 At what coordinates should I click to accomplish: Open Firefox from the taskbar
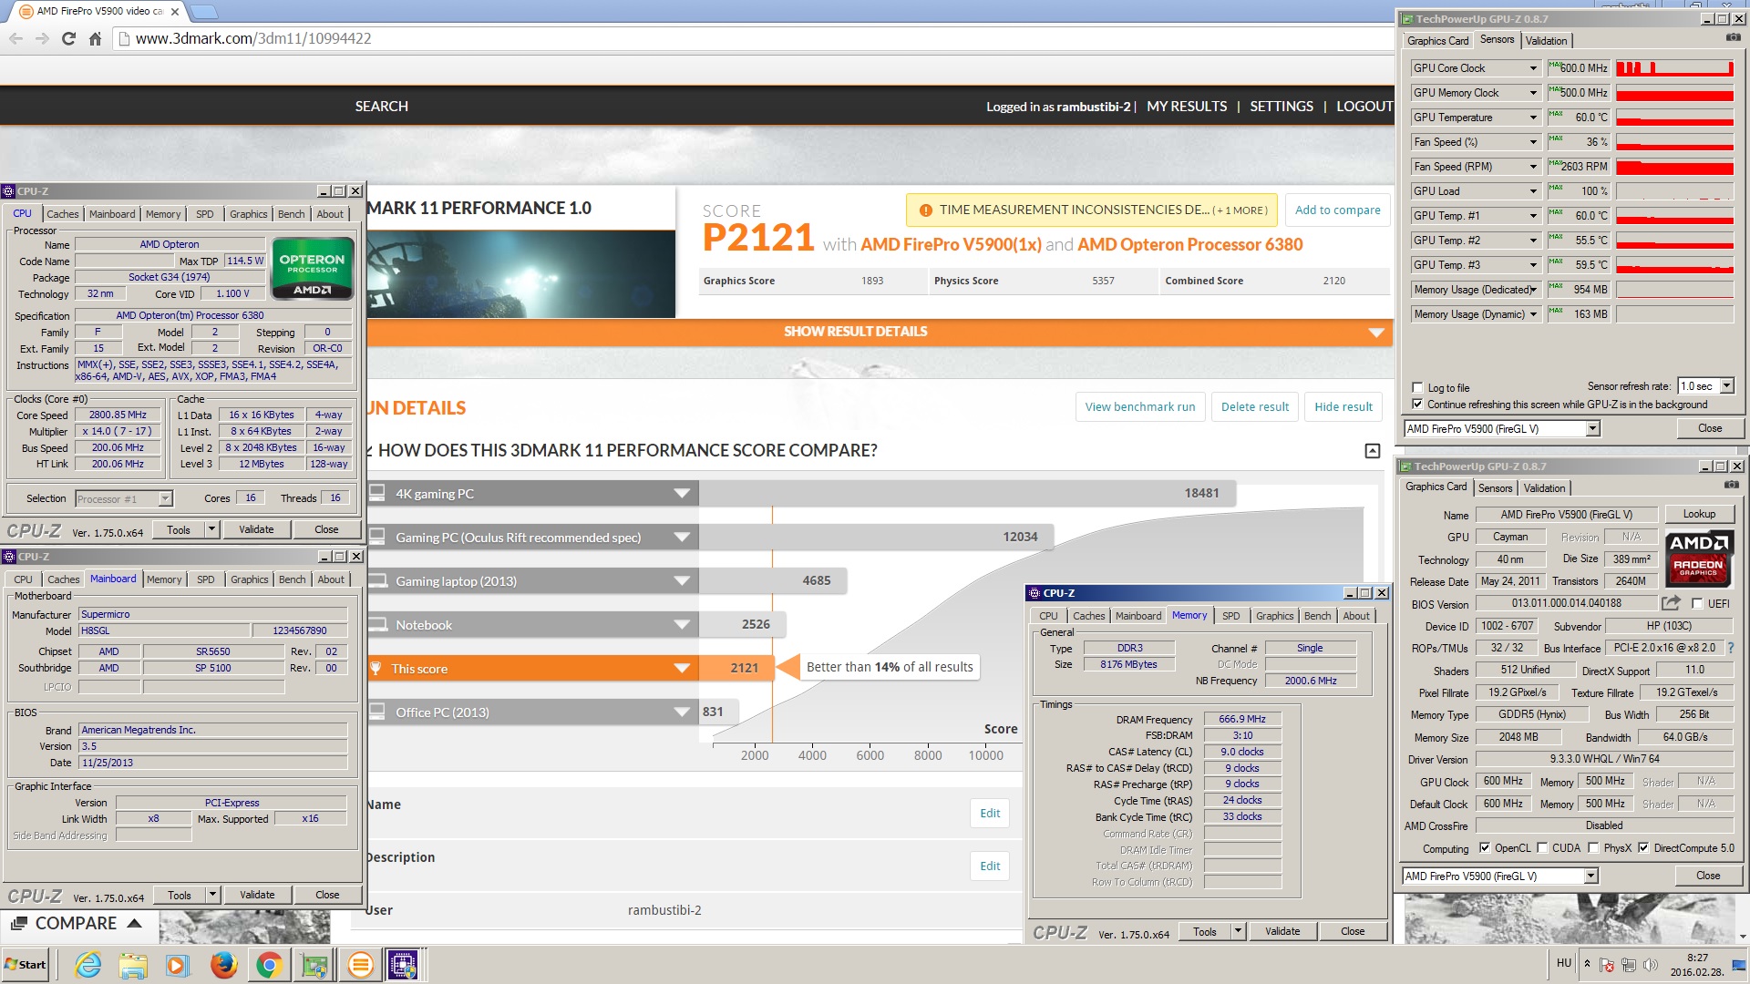tap(223, 965)
